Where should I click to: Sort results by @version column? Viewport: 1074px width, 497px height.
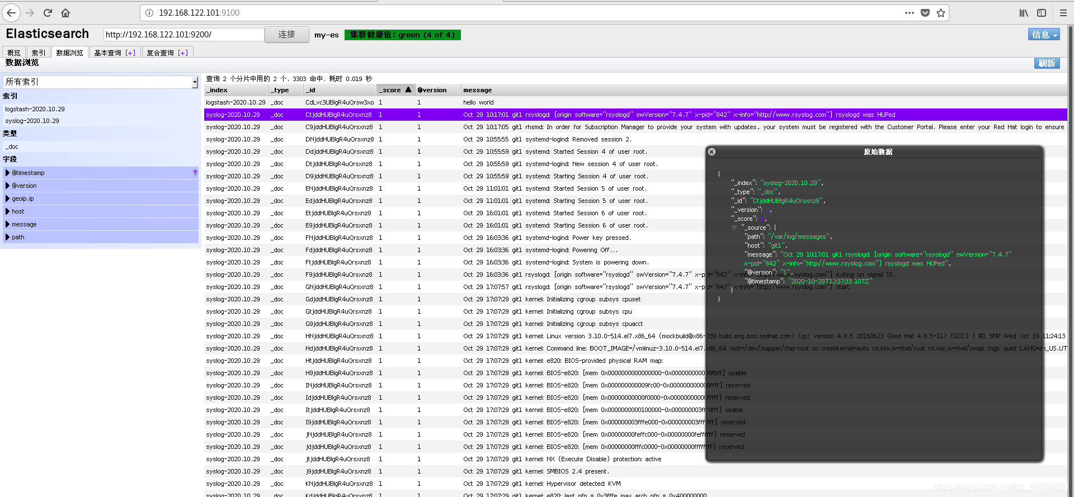(437, 90)
